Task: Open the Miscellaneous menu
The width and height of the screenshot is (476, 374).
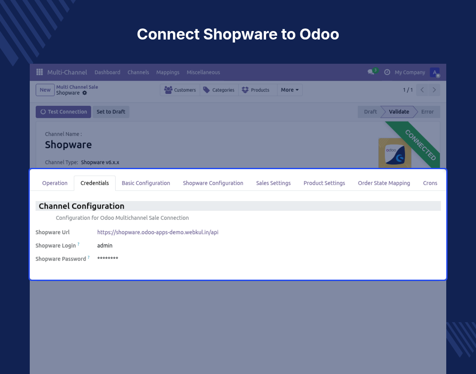Action: click(204, 72)
